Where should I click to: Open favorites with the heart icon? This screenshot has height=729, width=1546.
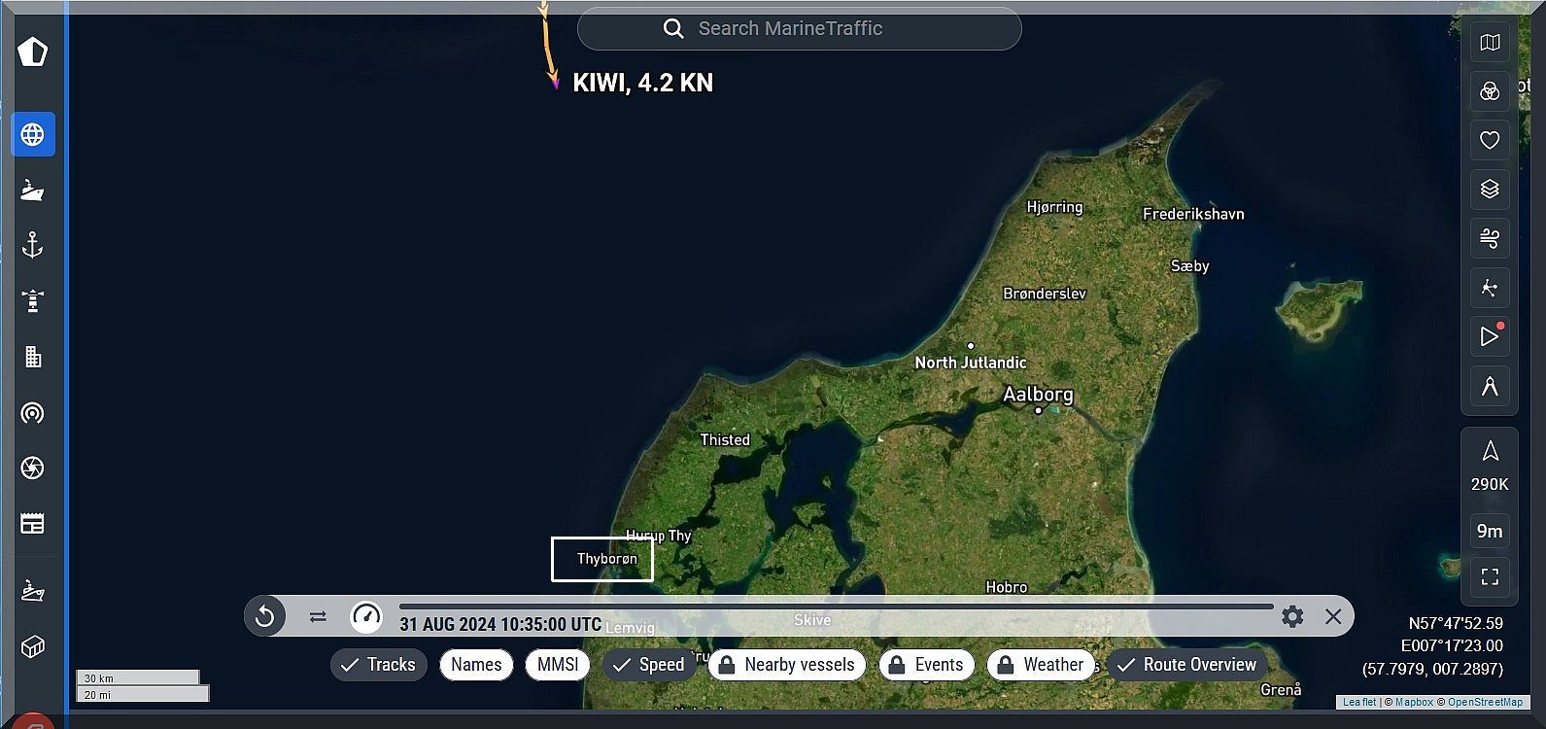(x=1489, y=140)
